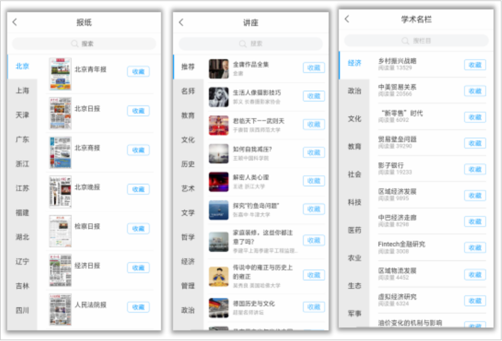The height and width of the screenshot is (341, 502).
Task: Select the 社会 tab in 学术名栏
Action: [354, 174]
